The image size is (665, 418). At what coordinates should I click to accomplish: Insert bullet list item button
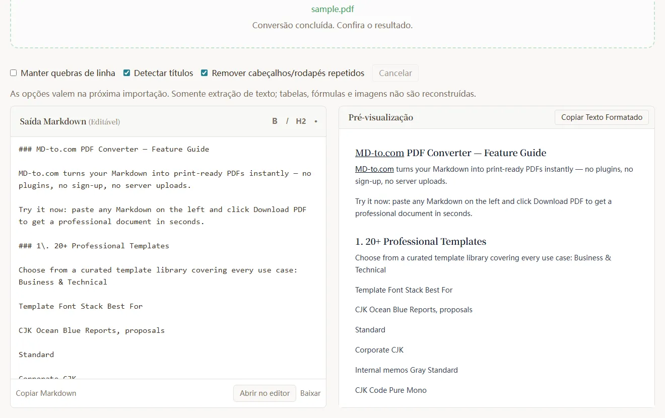316,121
